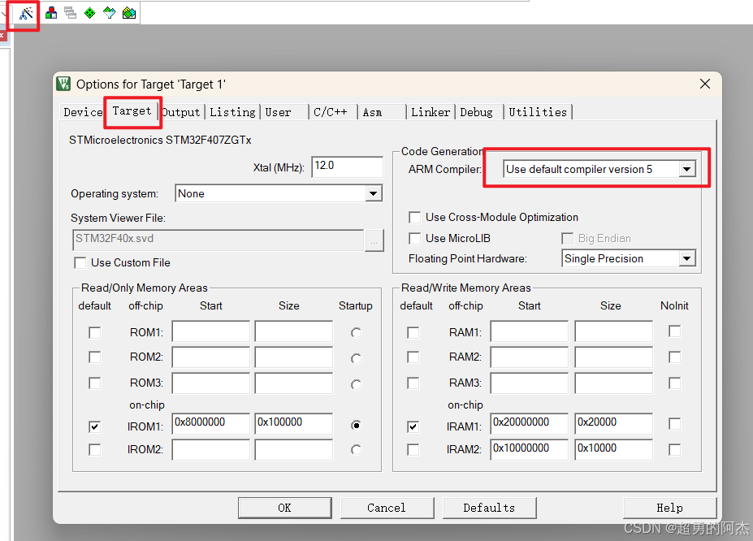Click the Xtal (MHz) input field
The height and width of the screenshot is (541, 753).
coord(347,167)
